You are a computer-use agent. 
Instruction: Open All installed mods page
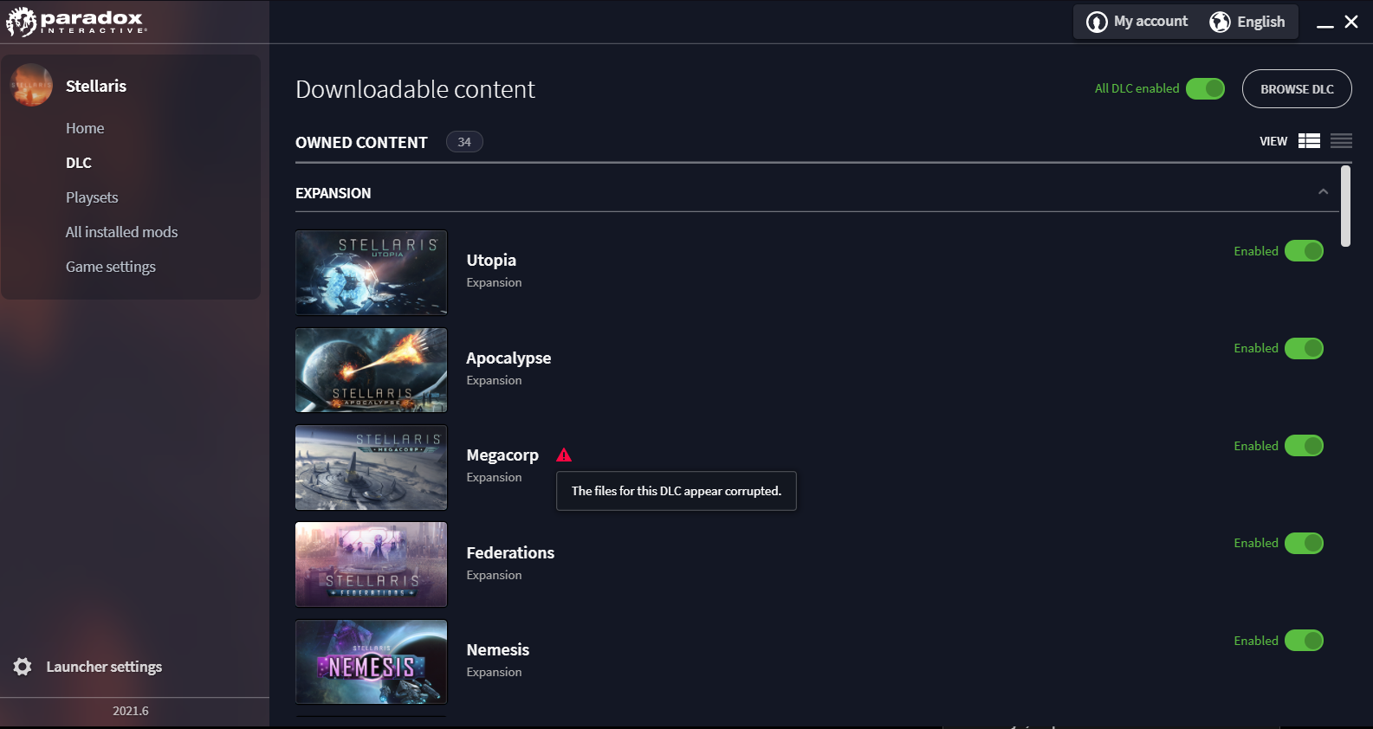pos(121,232)
